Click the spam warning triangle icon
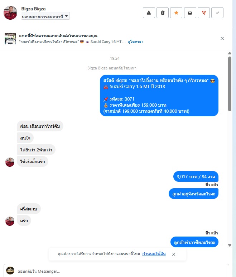Image resolution: width=236 pixels, height=277 pixels. click(149, 13)
